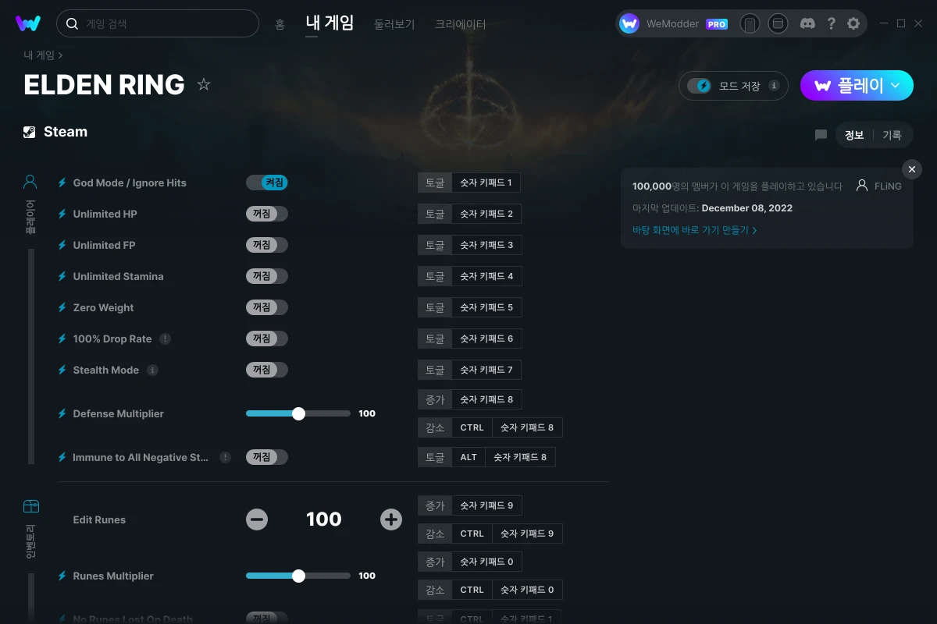Viewport: 937px width, 624px height.
Task: Turn off God Mode / Ignore Hits toggle
Action: point(267,183)
